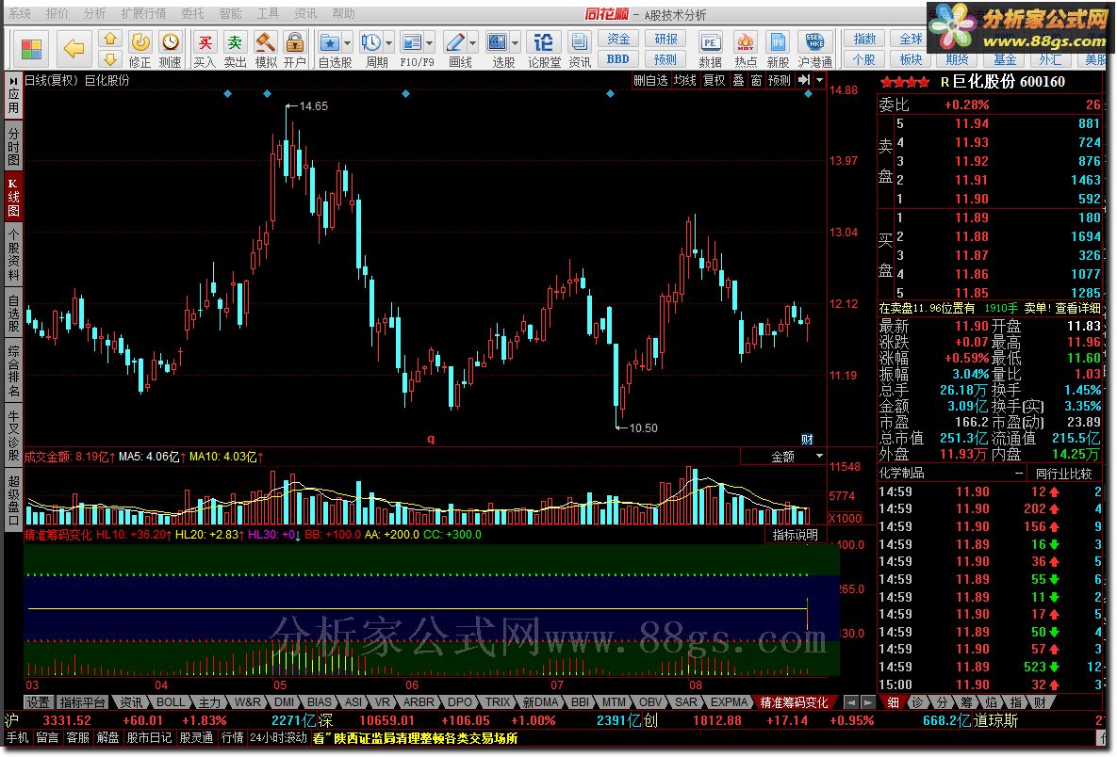Open 指标说明 indicator description
Viewport: 1117px width, 757px height.
[x=795, y=535]
